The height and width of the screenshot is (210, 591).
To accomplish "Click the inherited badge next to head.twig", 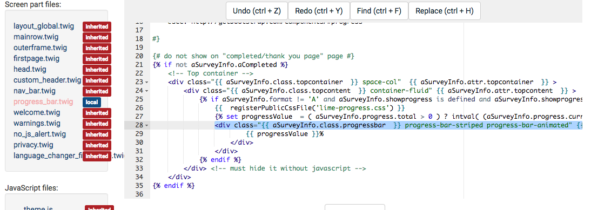I will tap(97, 70).
